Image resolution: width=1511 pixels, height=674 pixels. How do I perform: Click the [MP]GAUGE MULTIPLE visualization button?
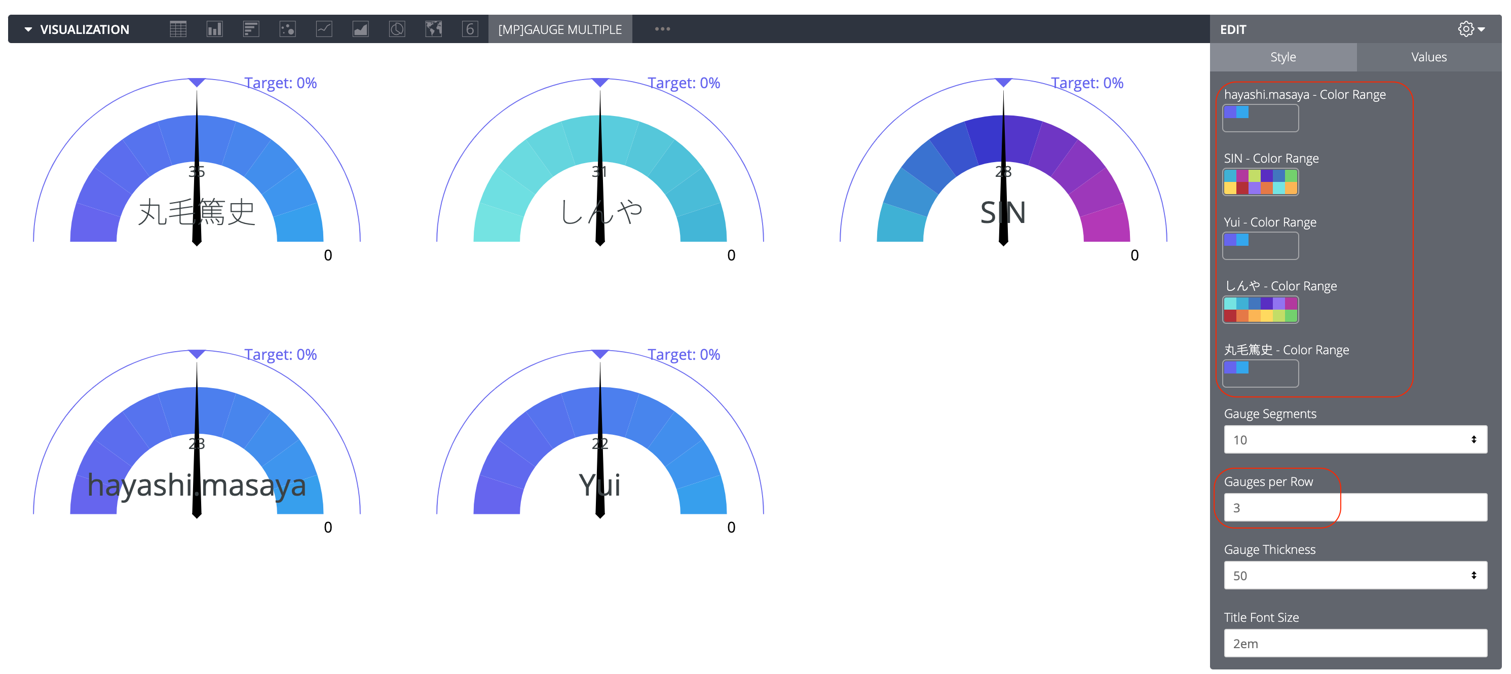[x=560, y=29]
